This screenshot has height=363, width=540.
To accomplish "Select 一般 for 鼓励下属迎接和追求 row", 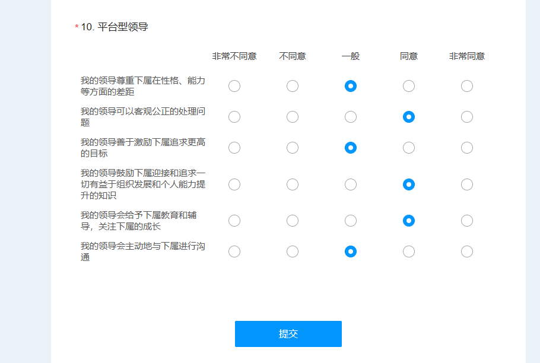I will point(351,184).
